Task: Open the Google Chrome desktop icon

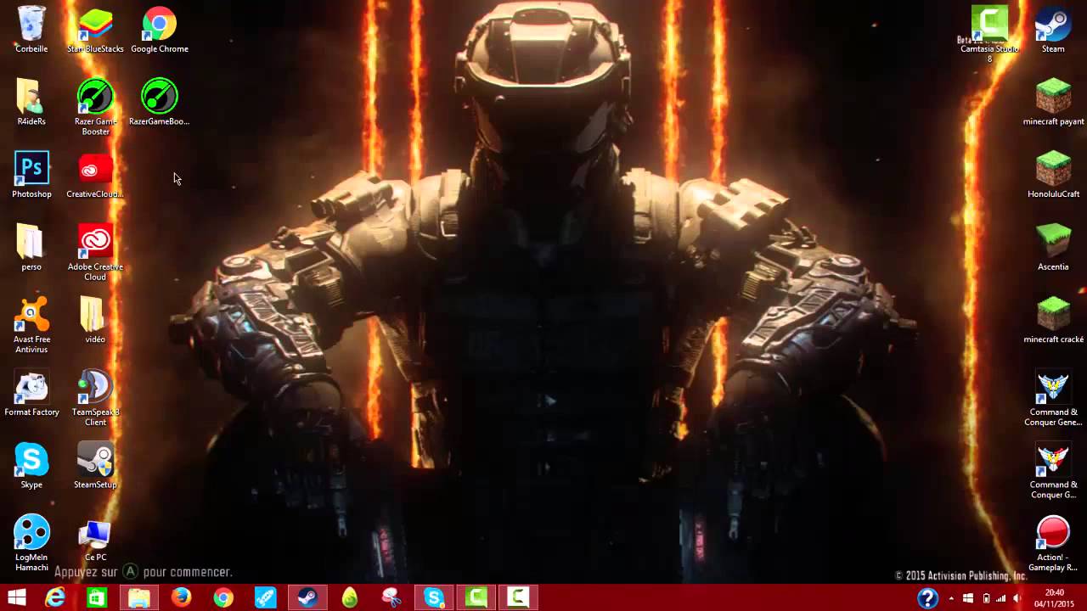Action: tap(159, 25)
